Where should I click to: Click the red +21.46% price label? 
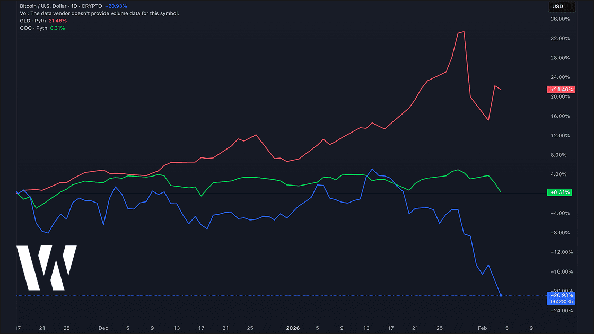point(561,89)
